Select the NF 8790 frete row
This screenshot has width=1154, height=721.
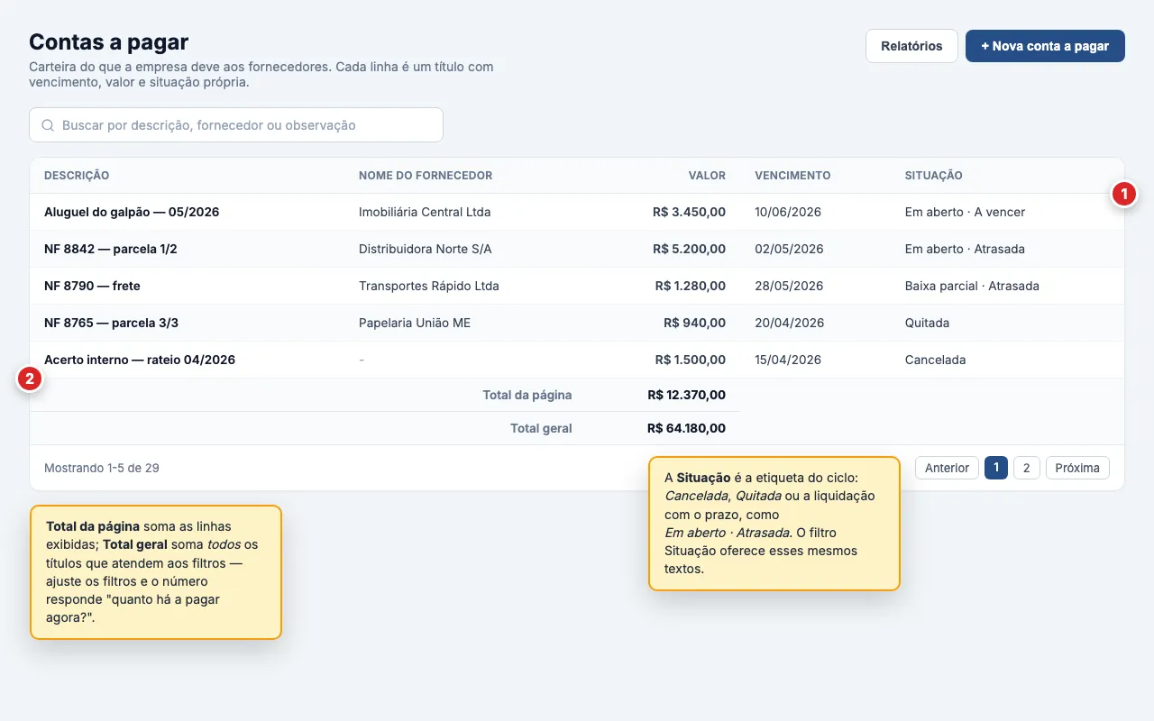(577, 286)
